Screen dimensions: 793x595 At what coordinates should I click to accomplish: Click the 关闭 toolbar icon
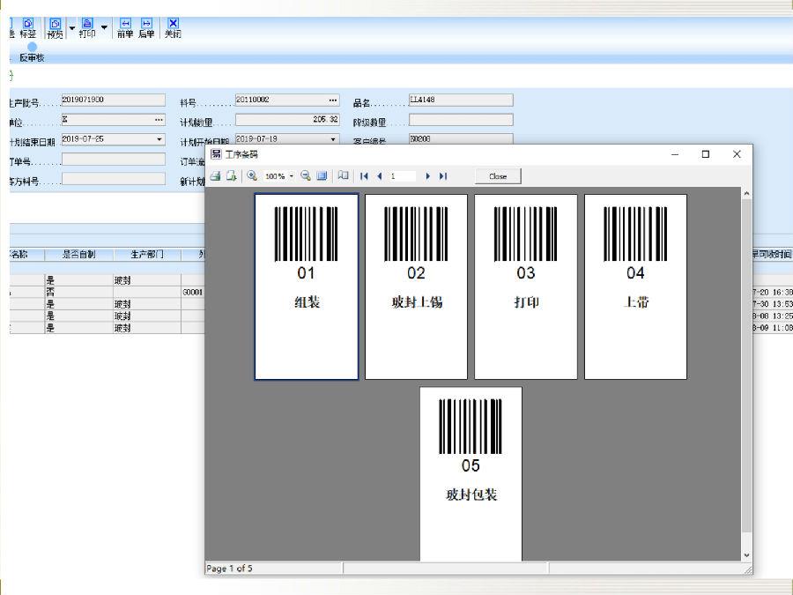pyautogui.click(x=173, y=28)
